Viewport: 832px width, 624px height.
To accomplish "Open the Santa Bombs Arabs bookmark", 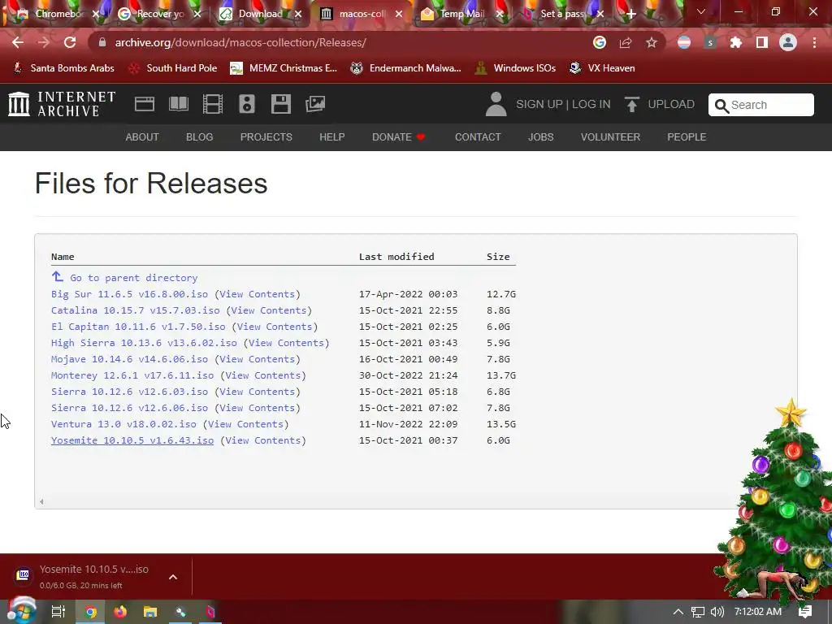I will [63, 68].
